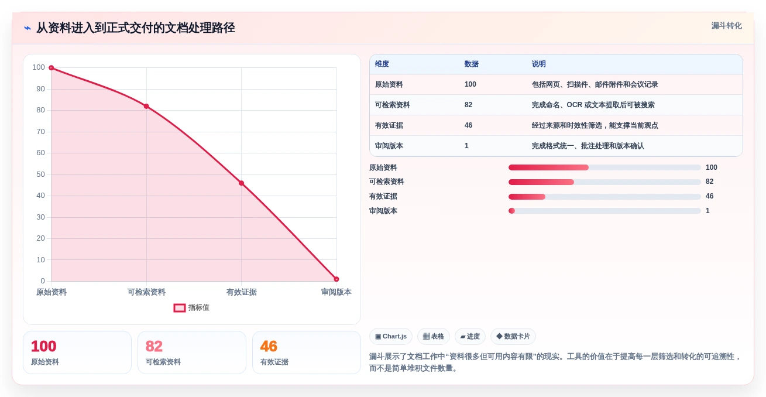This screenshot has height=397, width=766.
Task: Click the x-axis label 审阅版本 under the chart
Action: (336, 292)
